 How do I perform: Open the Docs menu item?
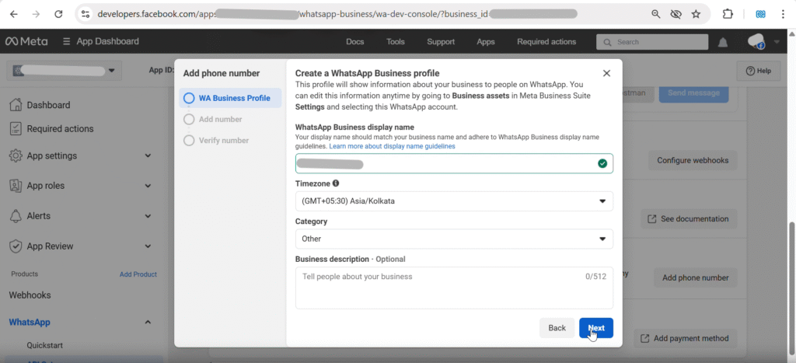click(x=354, y=42)
